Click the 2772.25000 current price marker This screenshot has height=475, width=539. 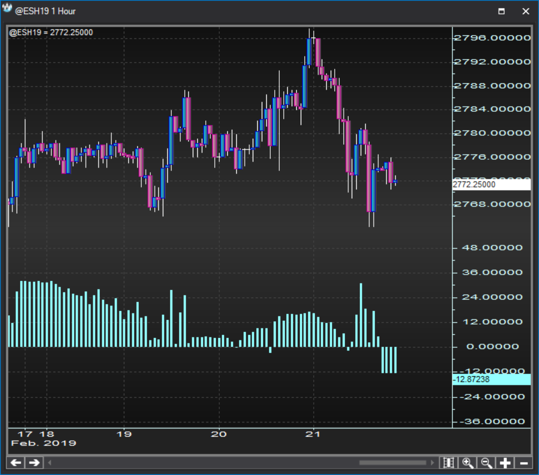point(492,185)
